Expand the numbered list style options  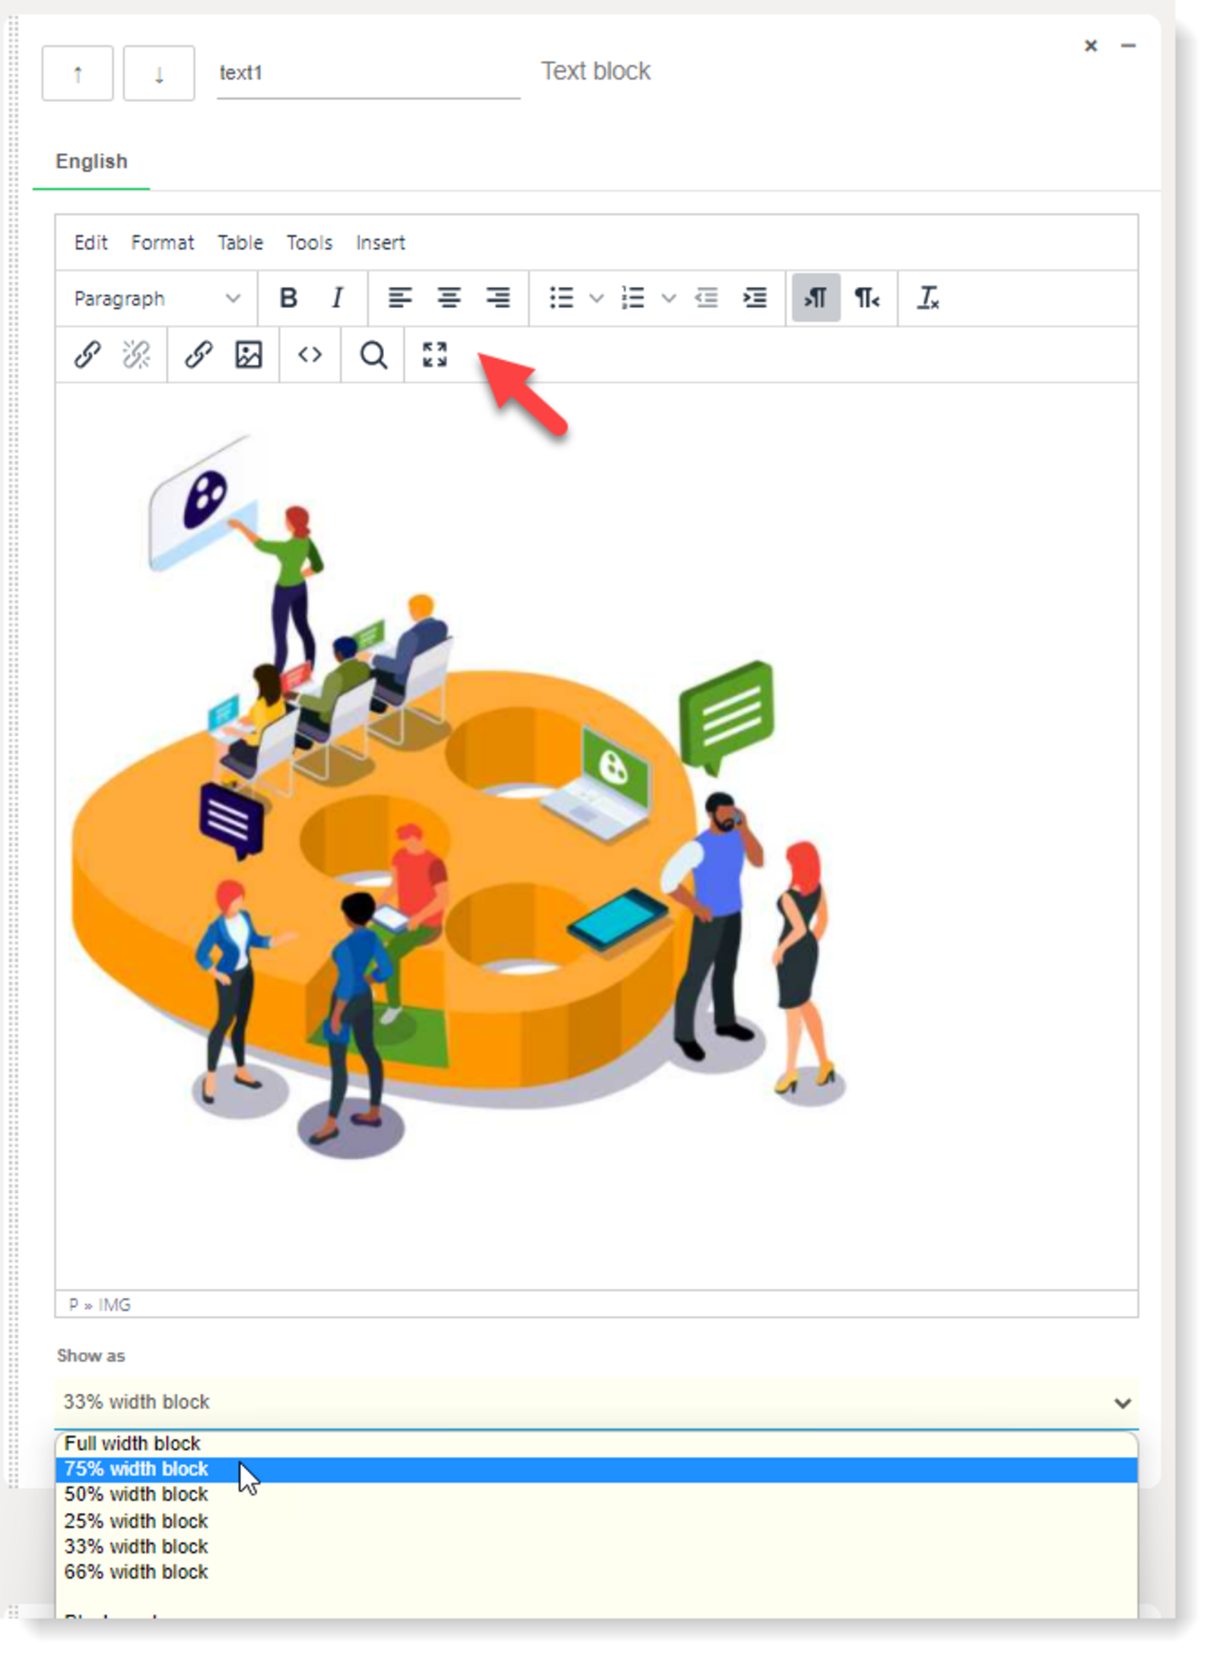click(668, 298)
